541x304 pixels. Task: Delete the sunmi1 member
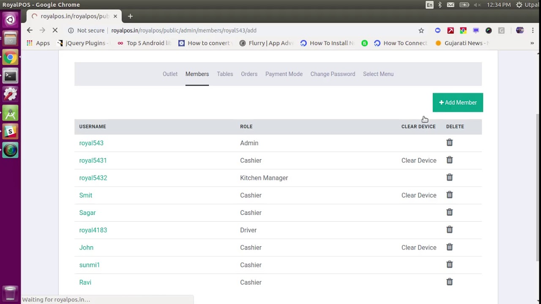pos(449,265)
